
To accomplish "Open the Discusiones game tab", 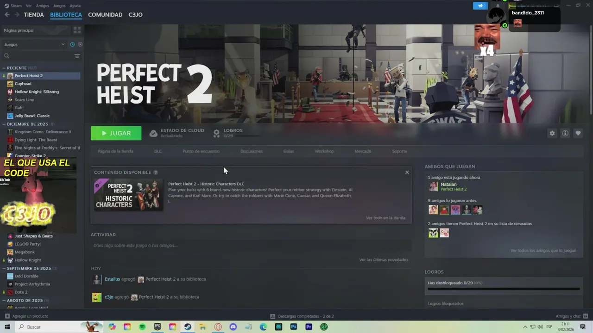I will coord(252,151).
